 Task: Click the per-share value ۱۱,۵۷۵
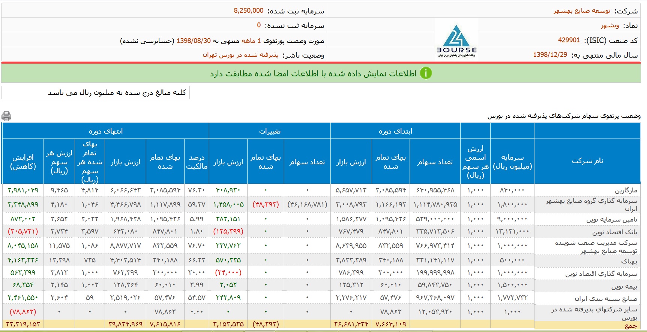pyautogui.click(x=59, y=246)
